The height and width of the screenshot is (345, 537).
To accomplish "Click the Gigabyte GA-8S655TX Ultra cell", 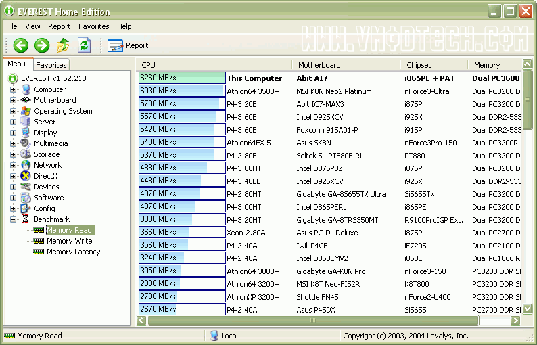I will point(341,194).
